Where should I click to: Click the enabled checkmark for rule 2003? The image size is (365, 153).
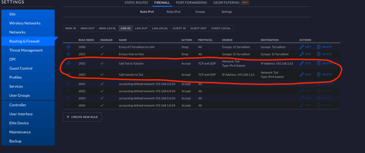[x=102, y=75]
